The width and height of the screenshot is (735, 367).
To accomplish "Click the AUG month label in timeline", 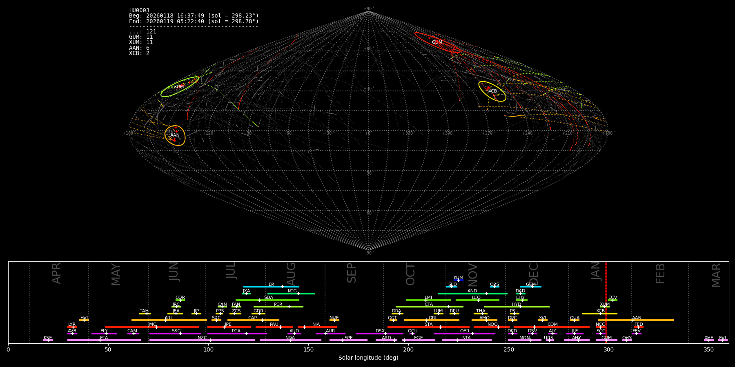I will click(291, 274).
